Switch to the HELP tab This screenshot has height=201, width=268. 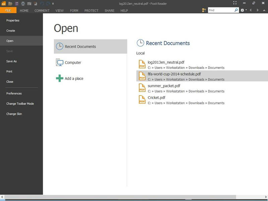point(124,11)
